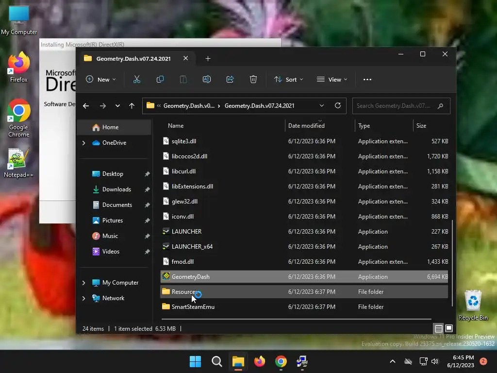The height and width of the screenshot is (373, 497).
Task: Open the See more ellipsis menu
Action: click(367, 80)
